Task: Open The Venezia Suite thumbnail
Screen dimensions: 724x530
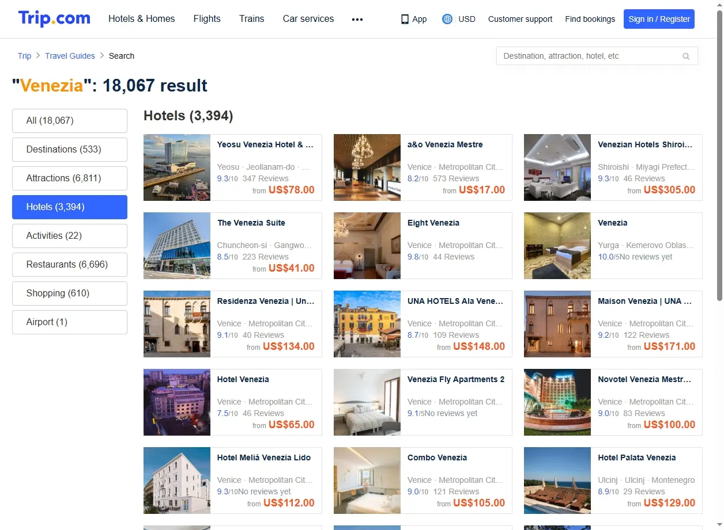Action: coord(177,246)
